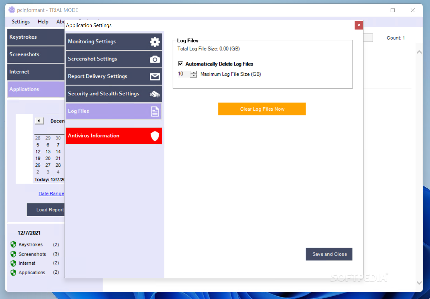Click the Today date label under calendar
Screen dimensions: 430x299
[49, 180]
